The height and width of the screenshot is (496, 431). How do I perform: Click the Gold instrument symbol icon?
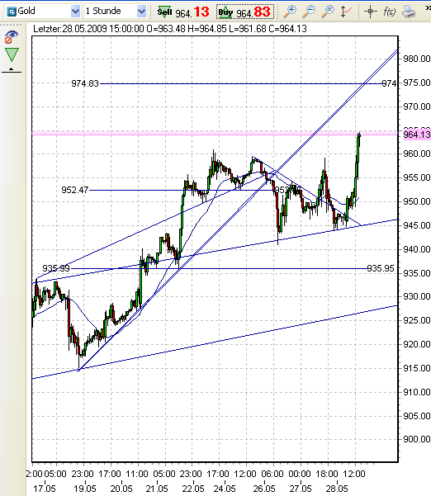[12, 12]
